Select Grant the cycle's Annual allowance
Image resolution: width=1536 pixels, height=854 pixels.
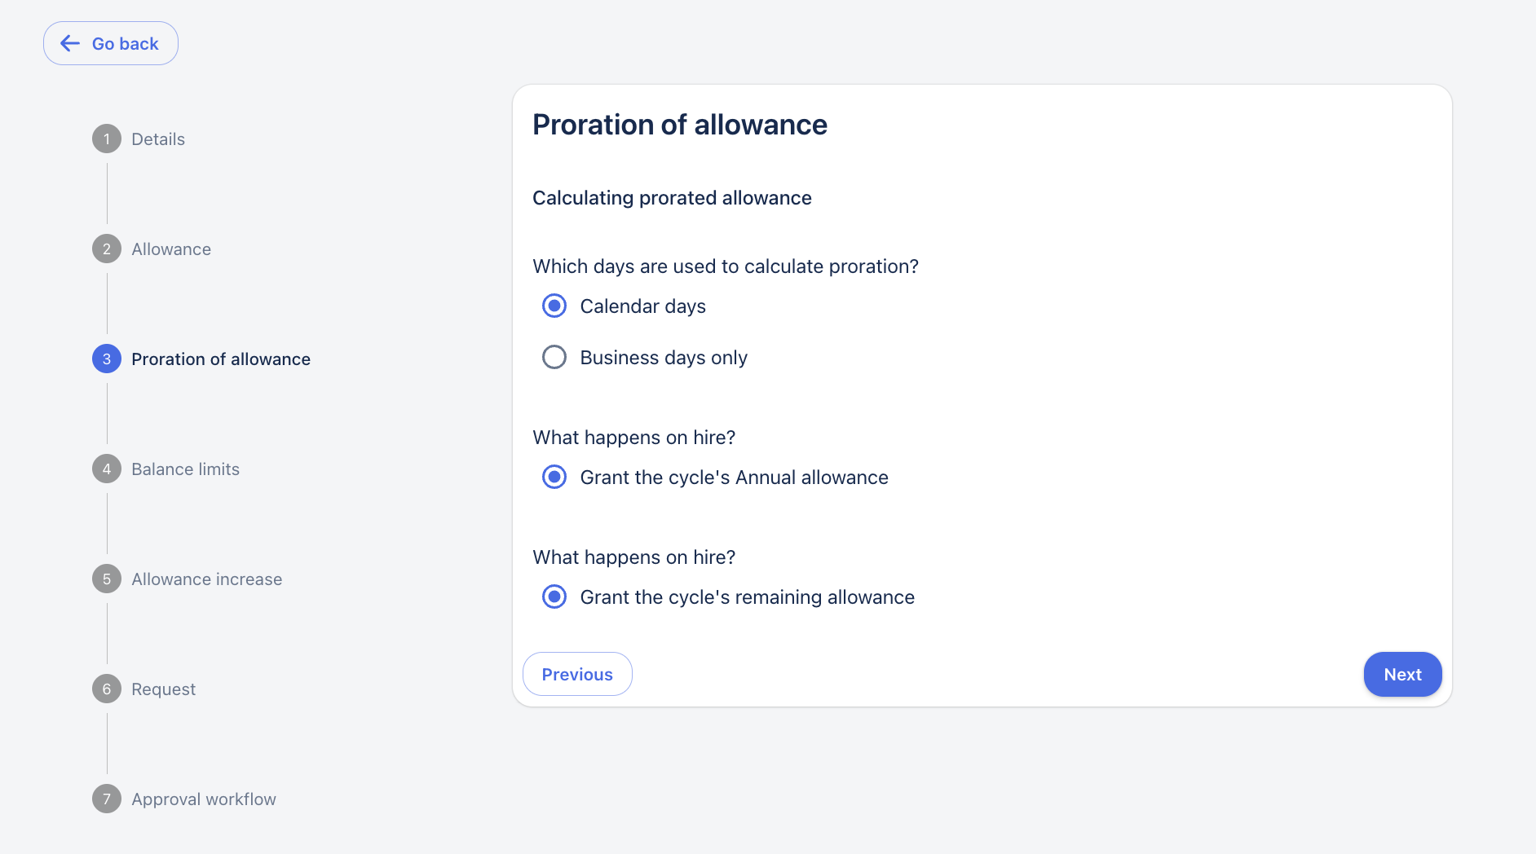(554, 478)
